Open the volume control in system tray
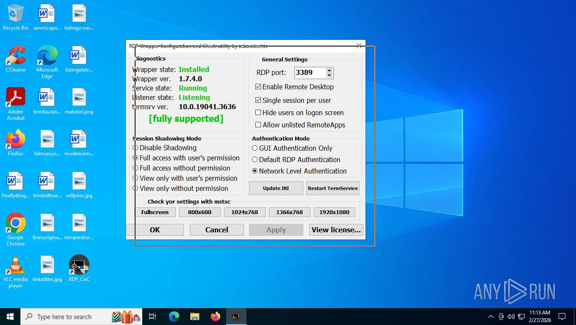The height and width of the screenshot is (325, 576). click(511, 317)
